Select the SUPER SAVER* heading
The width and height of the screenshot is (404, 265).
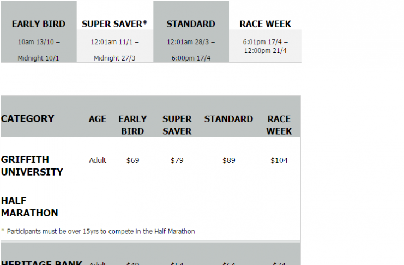[x=114, y=24]
